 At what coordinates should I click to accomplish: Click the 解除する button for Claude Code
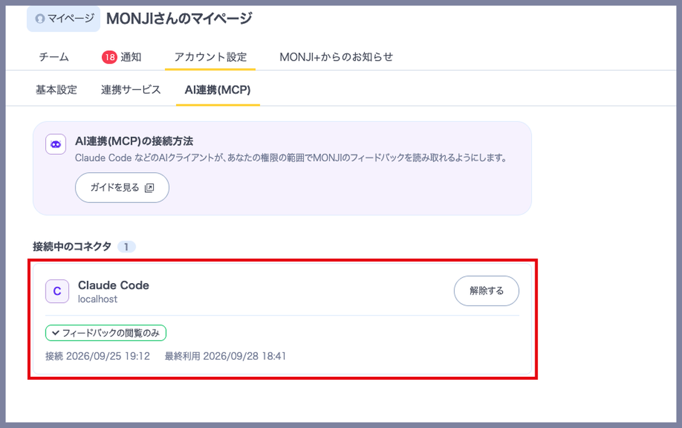[487, 291]
